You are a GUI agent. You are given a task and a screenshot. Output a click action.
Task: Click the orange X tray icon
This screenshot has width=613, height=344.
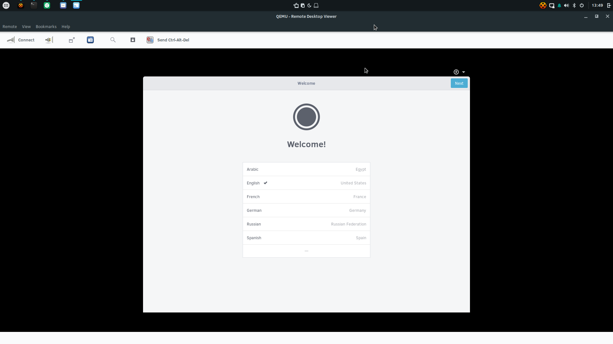(x=543, y=5)
